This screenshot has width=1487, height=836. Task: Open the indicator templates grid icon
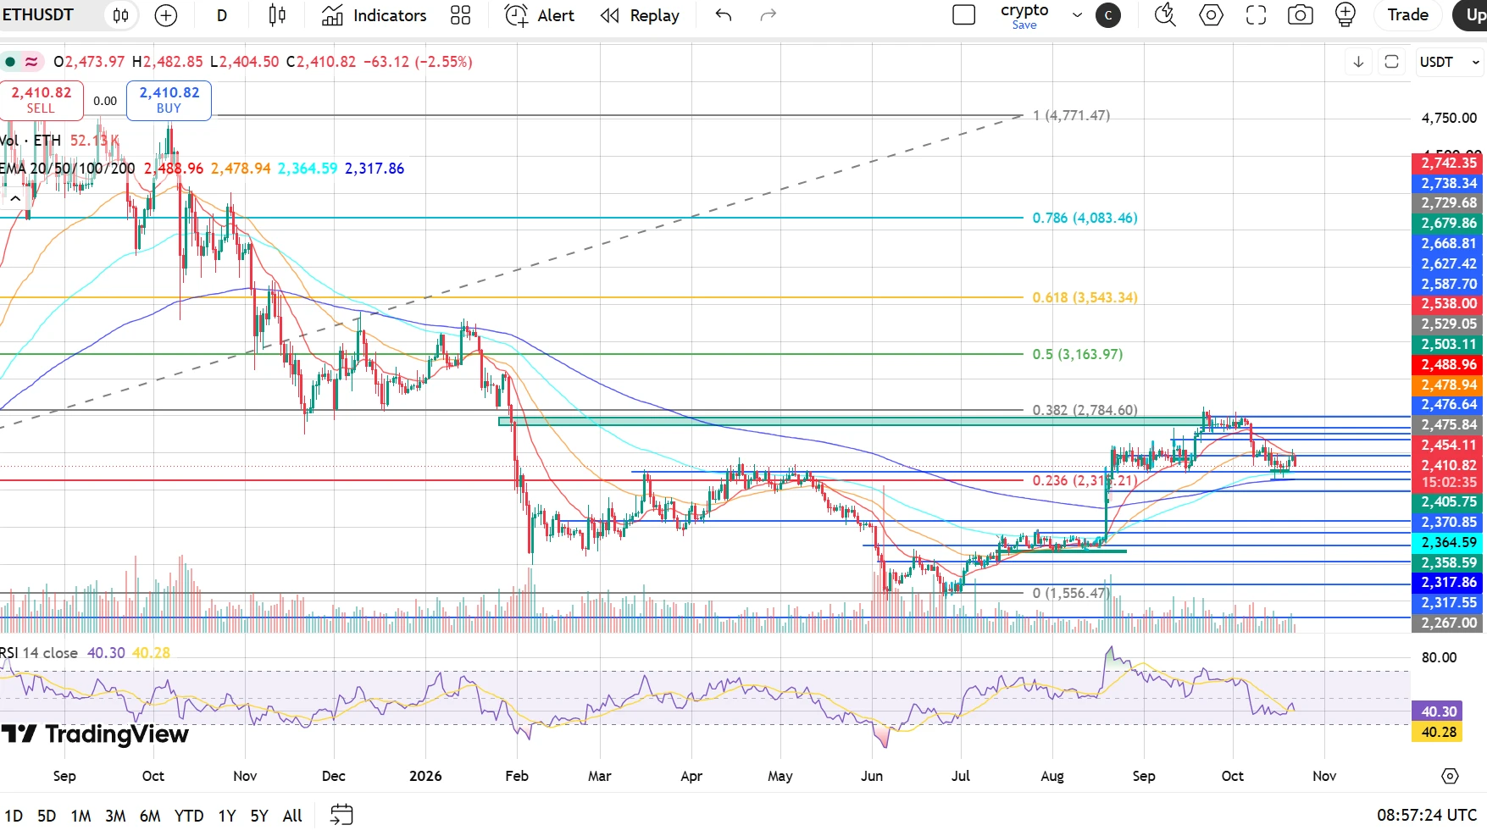[460, 15]
